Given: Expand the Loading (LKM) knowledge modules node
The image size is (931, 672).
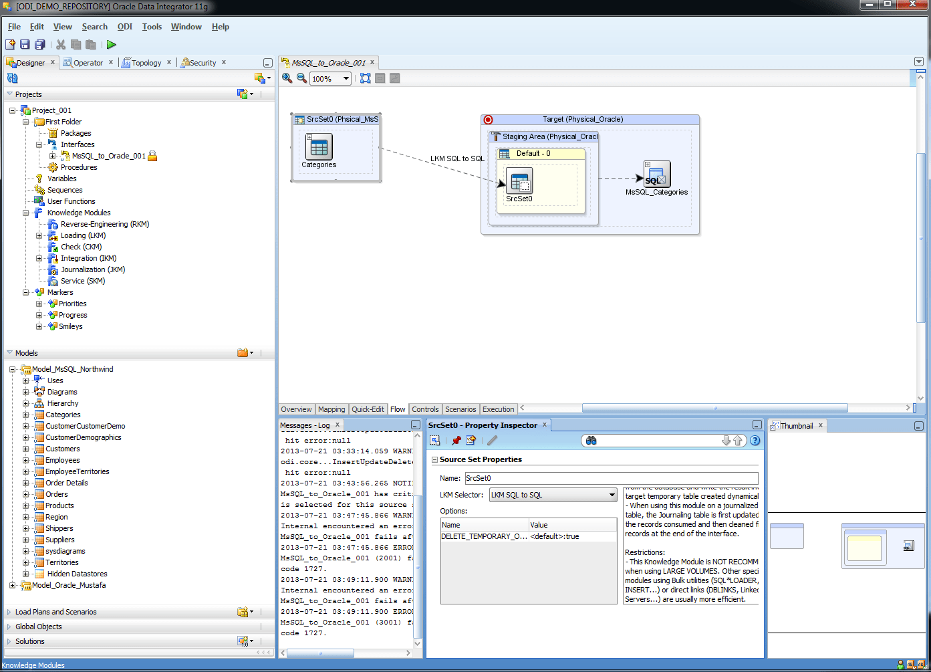Looking at the screenshot, I should coord(39,235).
